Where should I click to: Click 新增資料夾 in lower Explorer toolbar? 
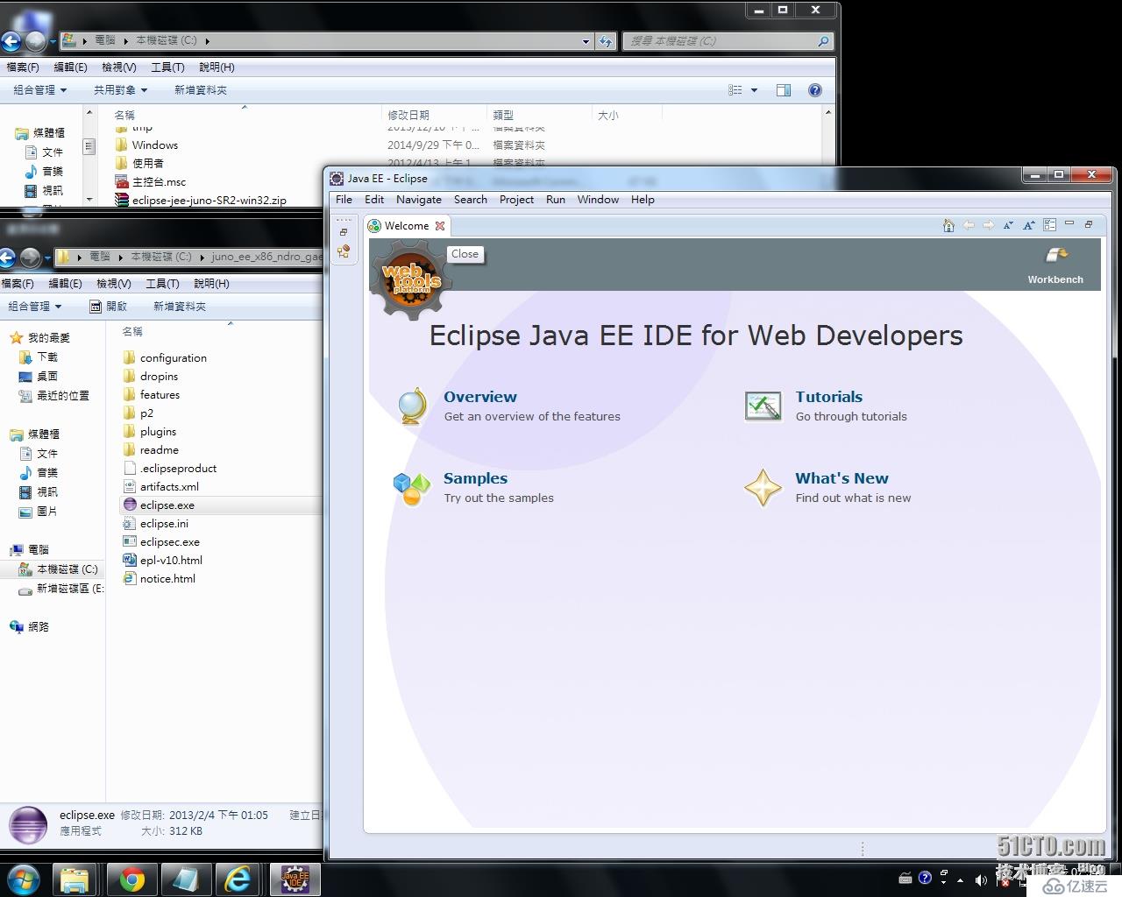coord(180,307)
